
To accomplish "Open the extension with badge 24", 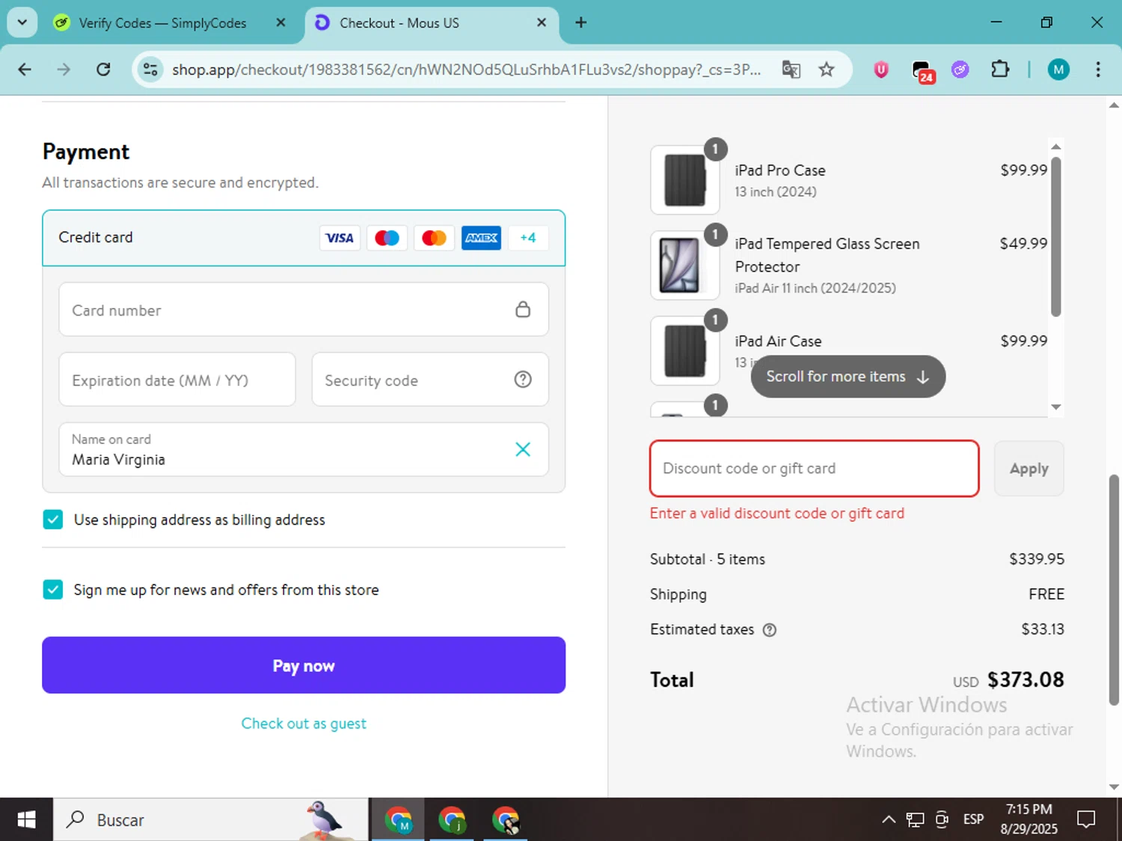I will coord(922,71).
